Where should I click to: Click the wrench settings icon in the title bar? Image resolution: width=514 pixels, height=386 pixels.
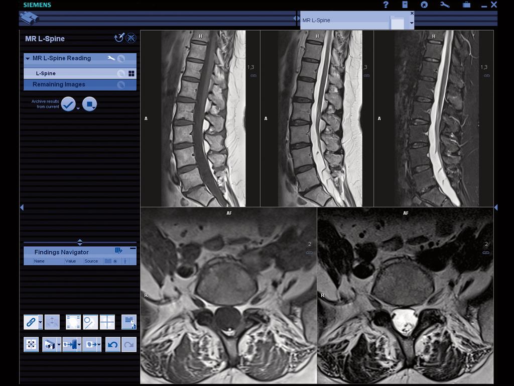[444, 5]
